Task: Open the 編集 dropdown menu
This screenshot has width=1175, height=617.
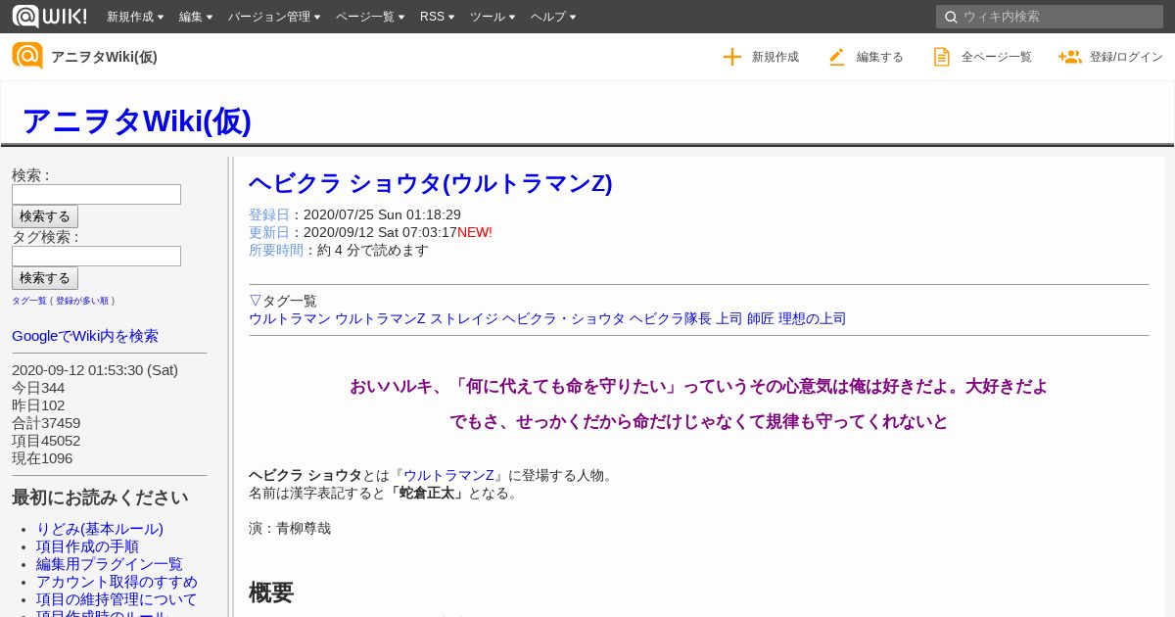Action: (196, 17)
